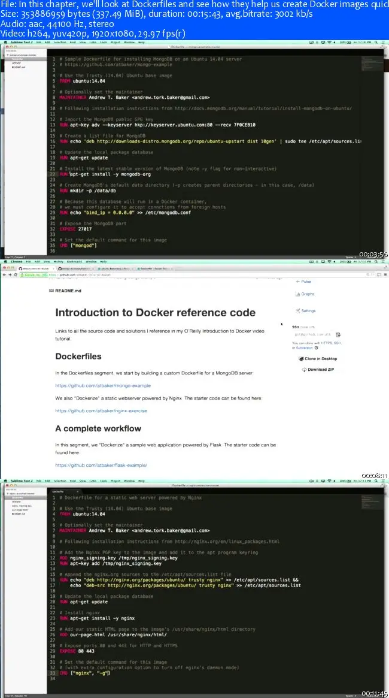This screenshot has width=389, height=698.
Task: Open the github.com/atbaker/mongo-example link
Action: 103,385
